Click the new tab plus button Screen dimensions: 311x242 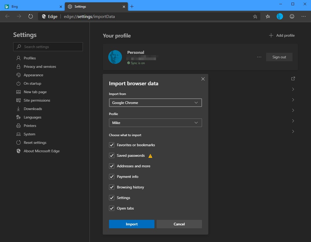pos(132,6)
